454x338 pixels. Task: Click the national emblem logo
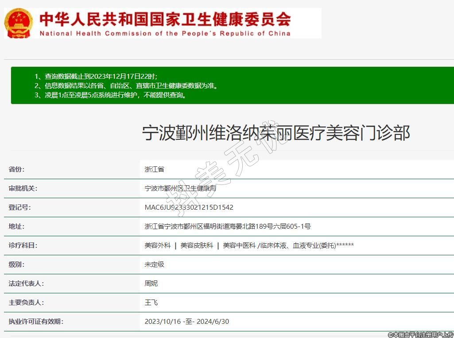(x=19, y=23)
